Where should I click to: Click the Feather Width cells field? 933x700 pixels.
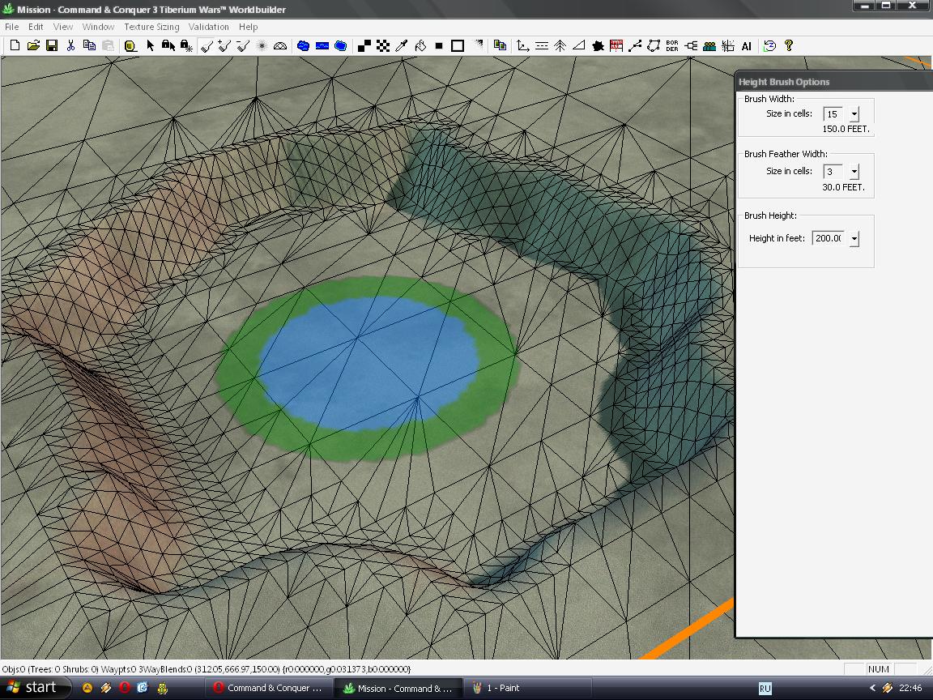[833, 172]
